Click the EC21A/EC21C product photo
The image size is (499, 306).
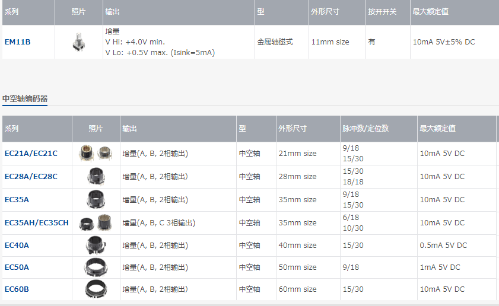coord(96,154)
